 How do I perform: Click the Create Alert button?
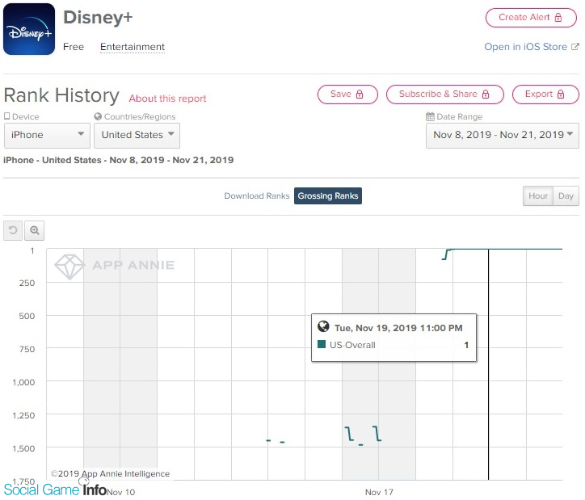(x=531, y=18)
